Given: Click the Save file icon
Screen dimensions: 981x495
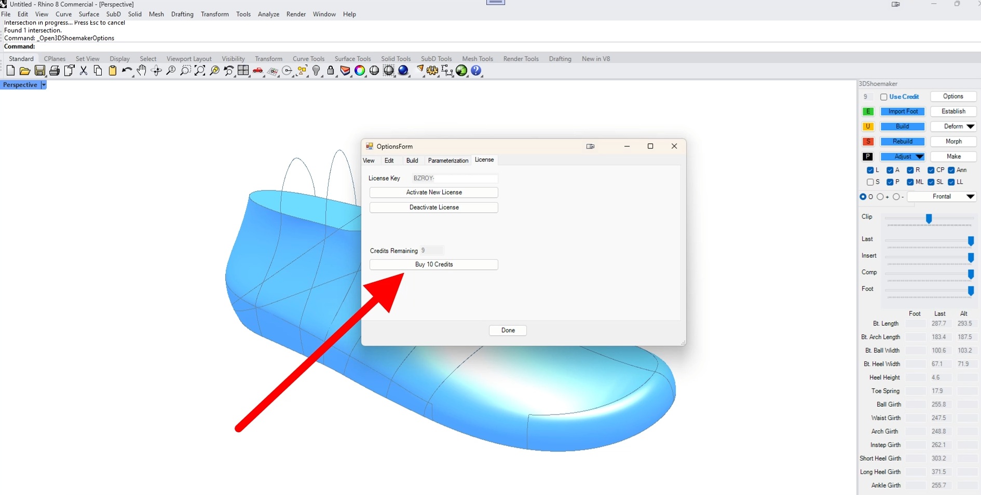Looking at the screenshot, I should [39, 71].
